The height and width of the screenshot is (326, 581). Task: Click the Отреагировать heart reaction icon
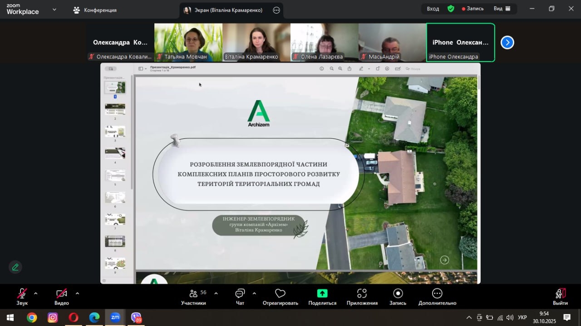[x=280, y=294]
